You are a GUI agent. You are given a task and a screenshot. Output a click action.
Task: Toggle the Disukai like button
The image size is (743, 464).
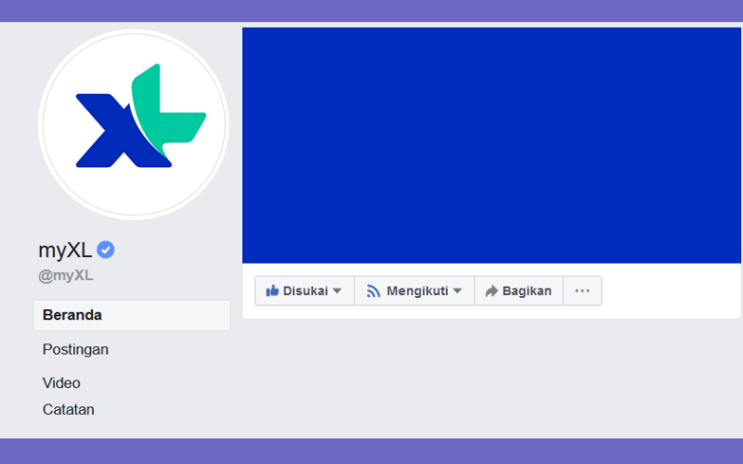305,290
